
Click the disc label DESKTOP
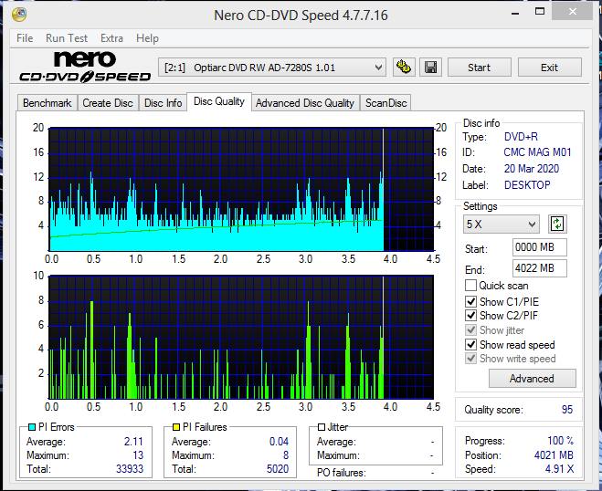527,185
